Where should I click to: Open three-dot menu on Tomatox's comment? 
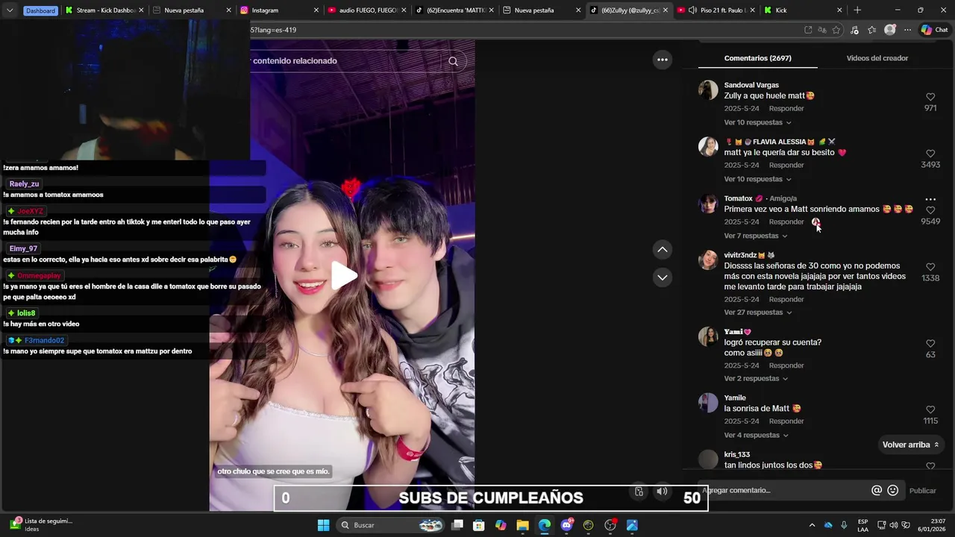click(930, 199)
